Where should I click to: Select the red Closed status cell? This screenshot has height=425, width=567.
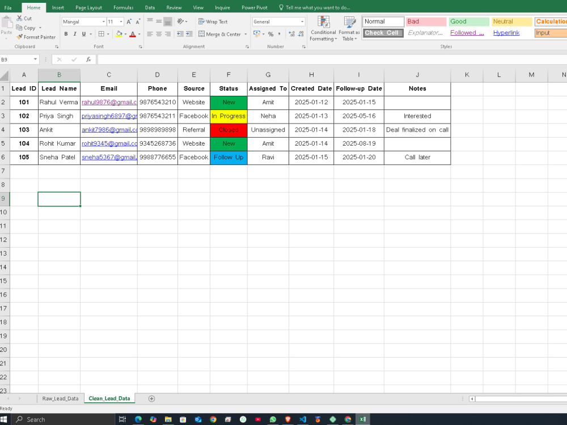click(x=229, y=130)
